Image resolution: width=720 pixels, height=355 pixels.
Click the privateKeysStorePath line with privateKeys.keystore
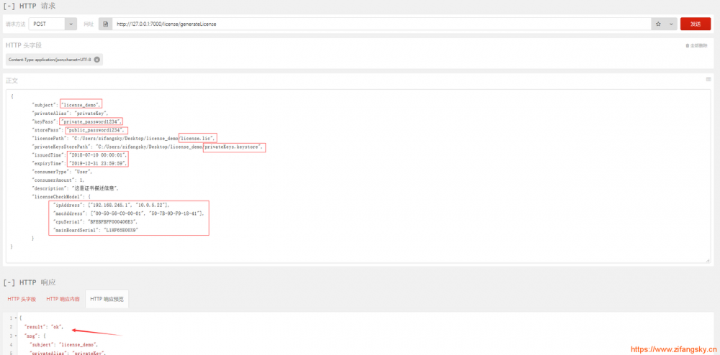(x=148, y=147)
